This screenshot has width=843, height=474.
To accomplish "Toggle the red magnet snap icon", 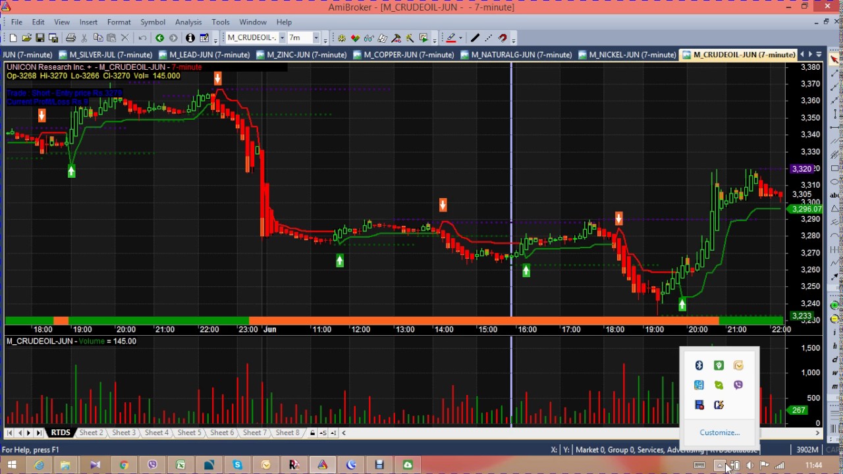I will [503, 38].
